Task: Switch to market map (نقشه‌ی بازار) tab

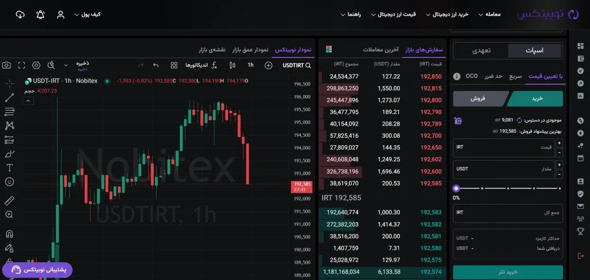Action: tap(211, 50)
